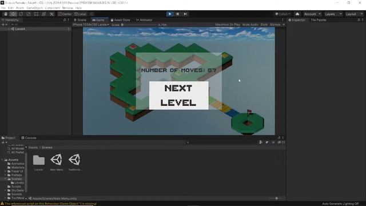Open the Help menu
The width and height of the screenshot is (366, 206).
78,8
